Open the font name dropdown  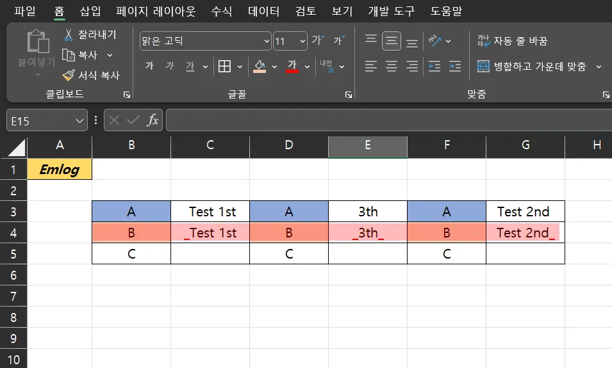tap(267, 41)
